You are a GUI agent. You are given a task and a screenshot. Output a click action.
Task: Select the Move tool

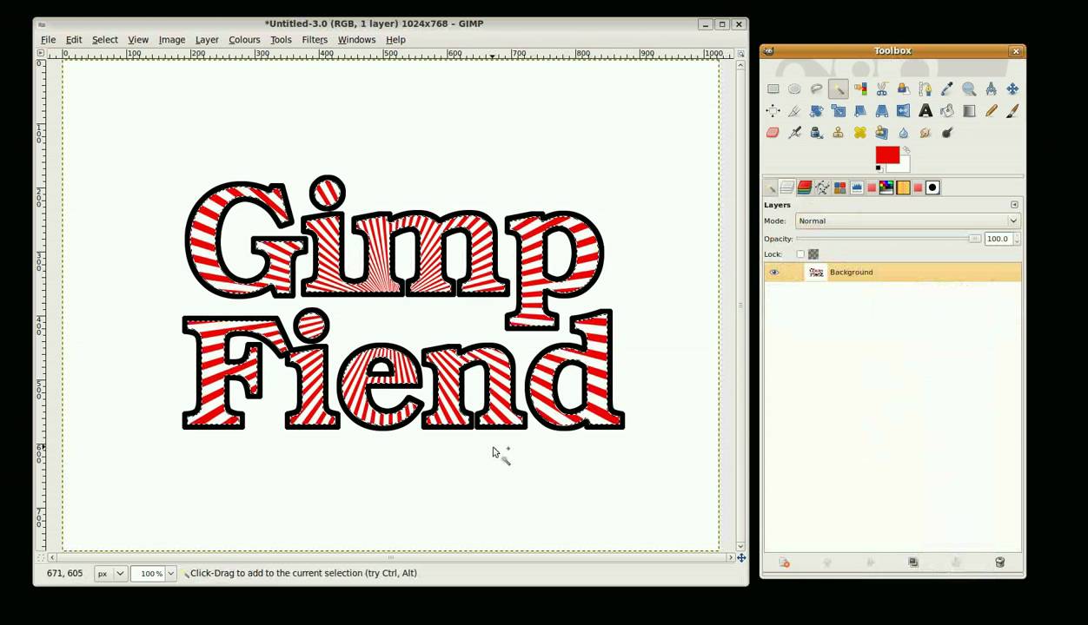click(x=1012, y=89)
